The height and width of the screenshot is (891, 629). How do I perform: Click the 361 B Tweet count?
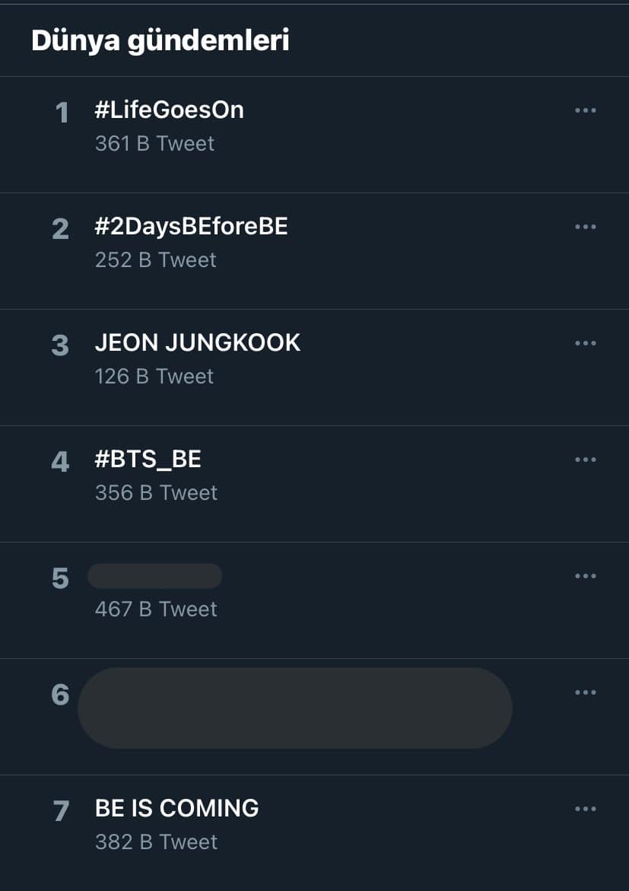pos(154,143)
